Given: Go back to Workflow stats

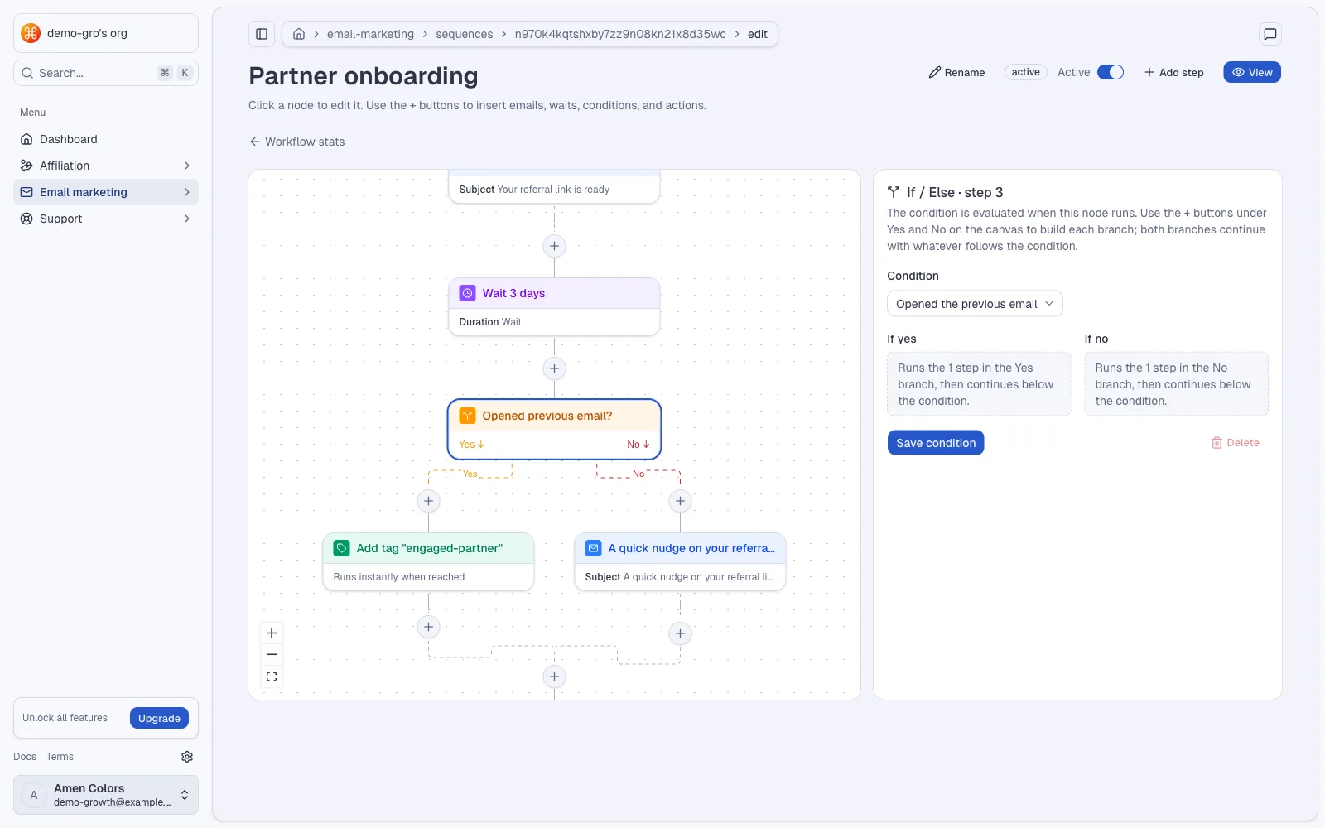Looking at the screenshot, I should click(x=296, y=142).
